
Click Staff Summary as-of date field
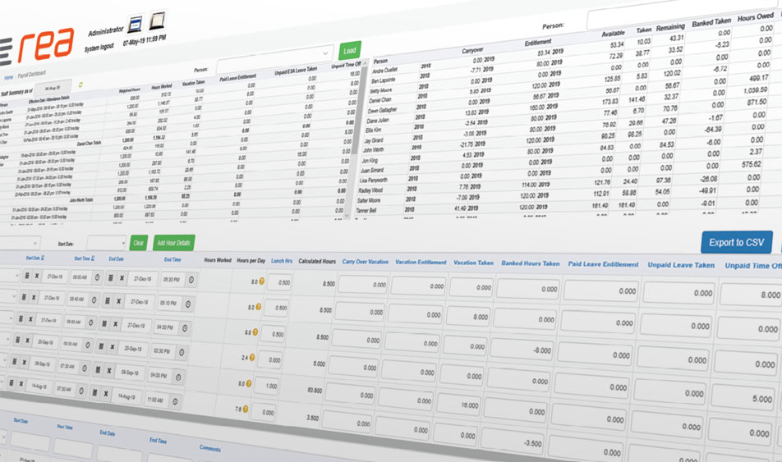[x=53, y=88]
